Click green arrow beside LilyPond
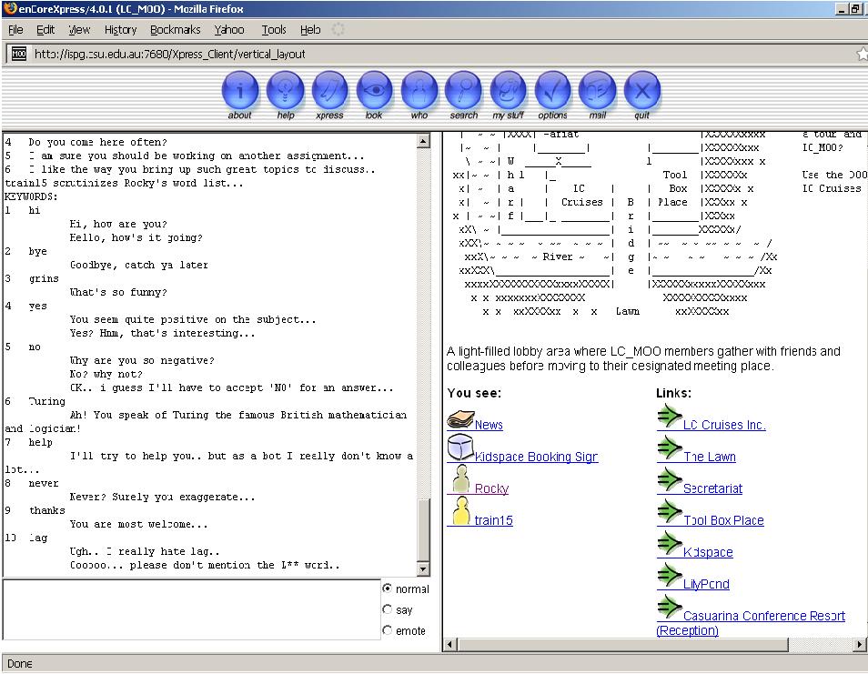 (670, 576)
